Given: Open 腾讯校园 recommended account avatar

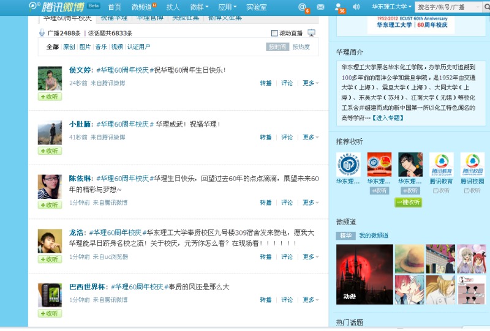Looking at the screenshot, I should [472, 165].
